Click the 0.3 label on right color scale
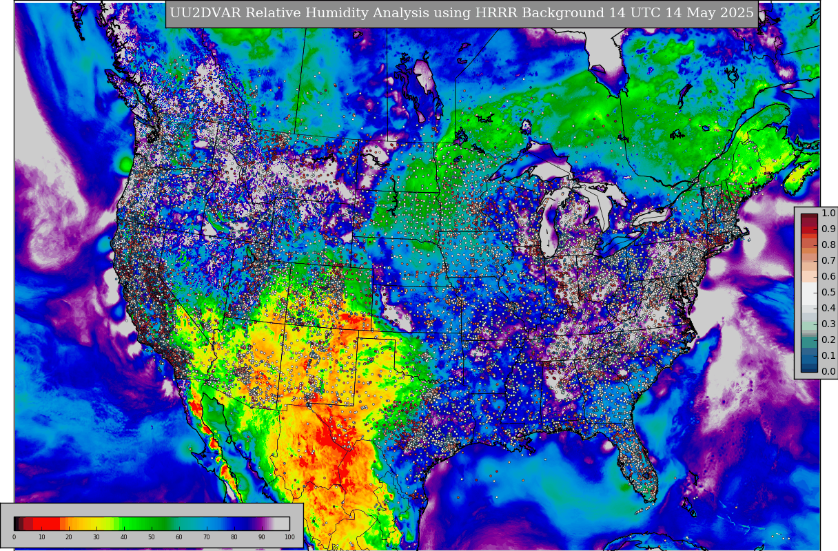838x551 pixels. (828, 324)
